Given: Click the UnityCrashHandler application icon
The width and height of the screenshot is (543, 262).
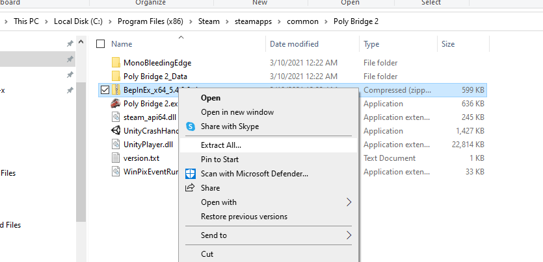Looking at the screenshot, I should pyautogui.click(x=116, y=131).
